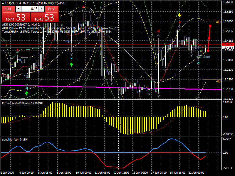Click the SELL button
The height and width of the screenshot is (176, 235).
tap(8, 9)
